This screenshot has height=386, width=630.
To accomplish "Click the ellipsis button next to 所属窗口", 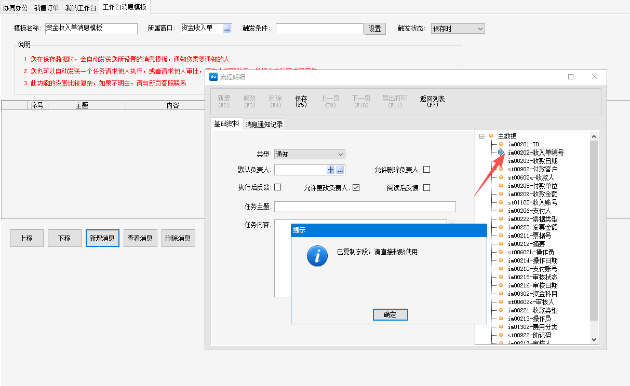I will coord(227,29).
